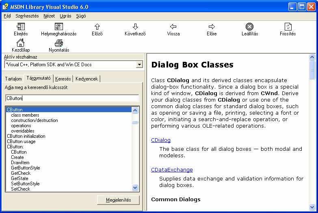This screenshot has height=213, width=318.
Task: Click the MSDN Library title bar icon
Action: [5, 7]
